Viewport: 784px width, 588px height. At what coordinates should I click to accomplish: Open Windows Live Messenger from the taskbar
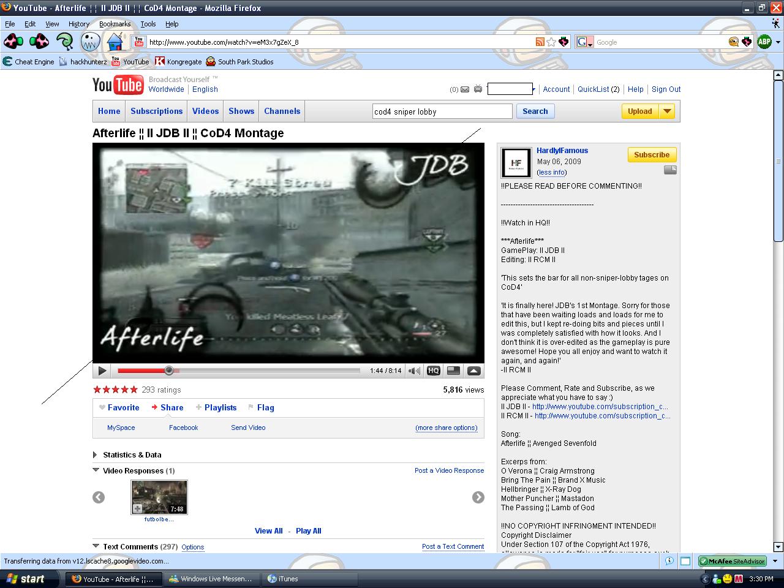click(x=211, y=579)
